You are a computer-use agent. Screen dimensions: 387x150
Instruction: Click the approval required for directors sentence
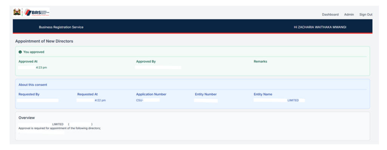(x=59, y=128)
